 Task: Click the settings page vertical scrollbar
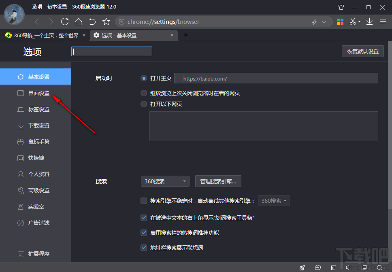coord(390,125)
